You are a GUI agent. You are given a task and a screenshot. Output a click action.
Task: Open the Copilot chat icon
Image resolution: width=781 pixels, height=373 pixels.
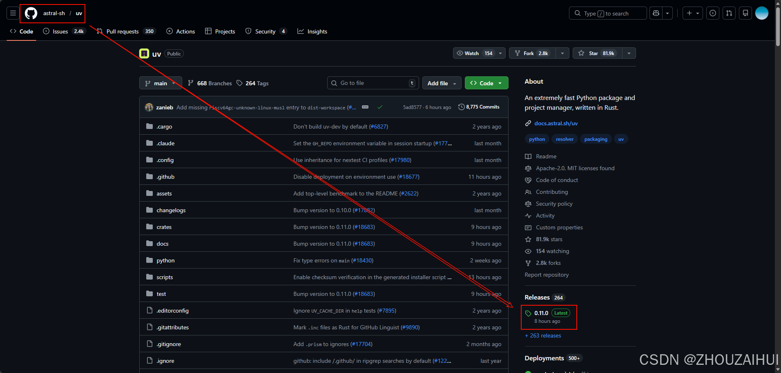(656, 13)
